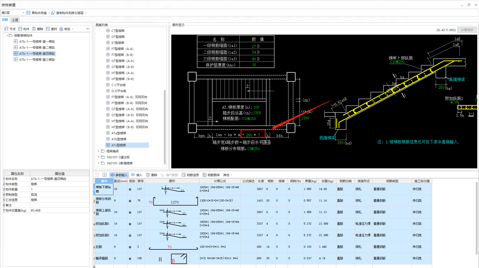
Task: Switch to the 土建 tab
Action: 15,20
